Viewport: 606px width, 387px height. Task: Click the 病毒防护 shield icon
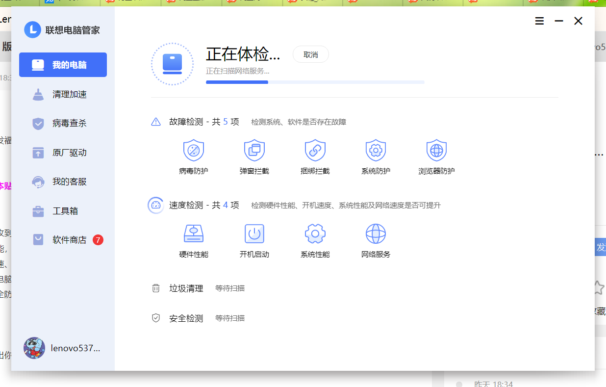click(194, 150)
